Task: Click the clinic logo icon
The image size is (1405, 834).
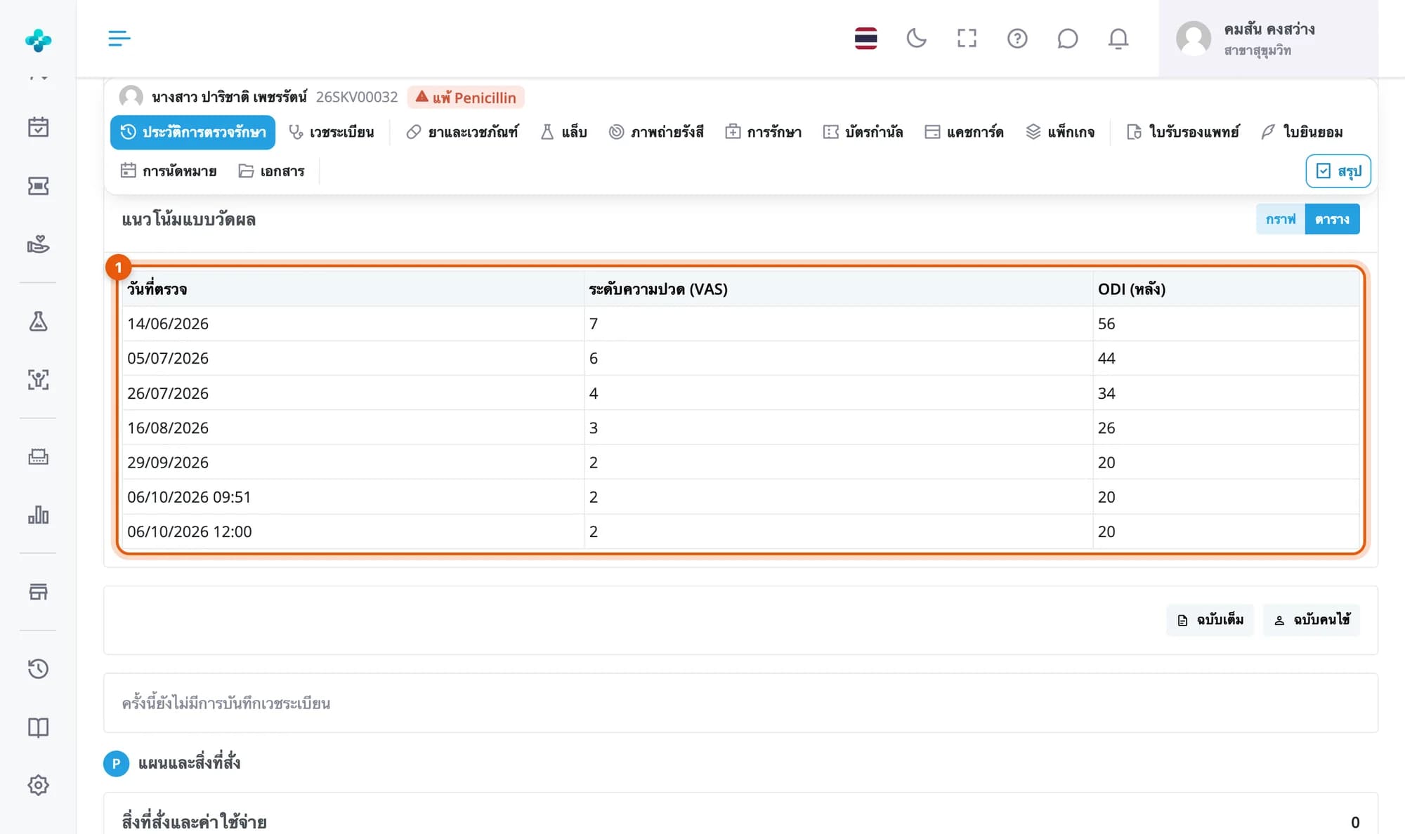Action: click(x=38, y=39)
